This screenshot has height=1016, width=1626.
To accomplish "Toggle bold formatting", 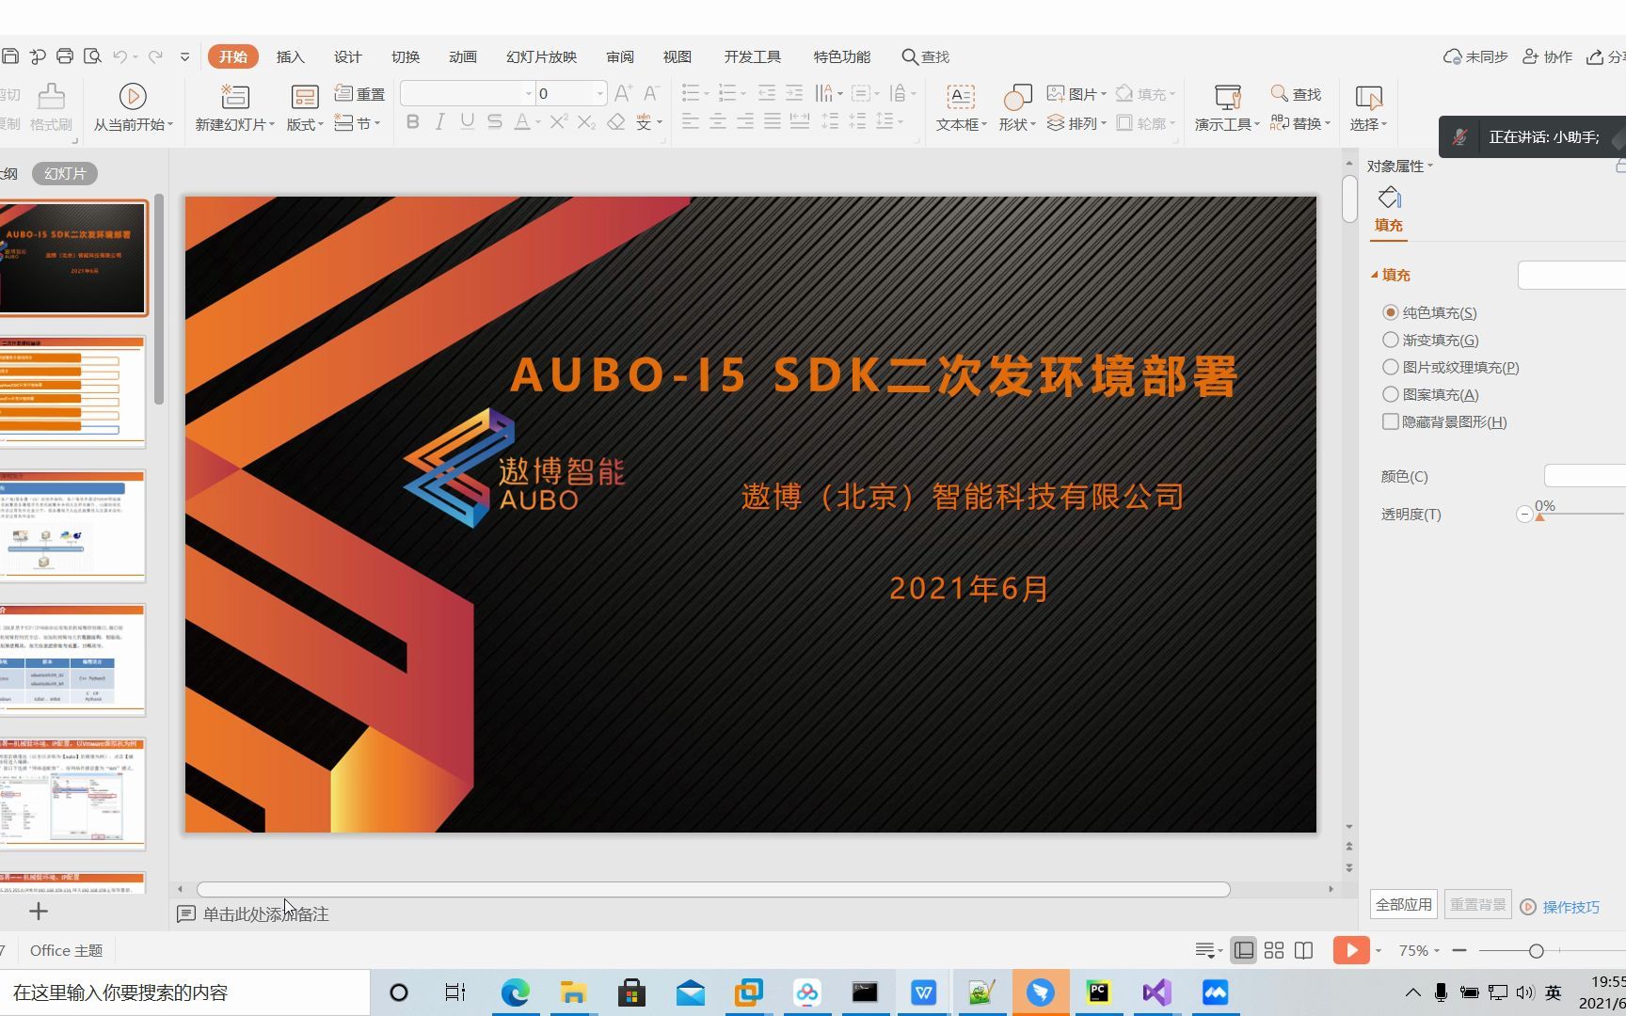I will click(x=412, y=122).
